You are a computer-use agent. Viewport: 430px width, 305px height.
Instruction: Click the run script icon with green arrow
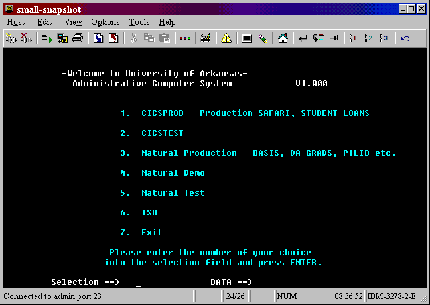coord(47,38)
